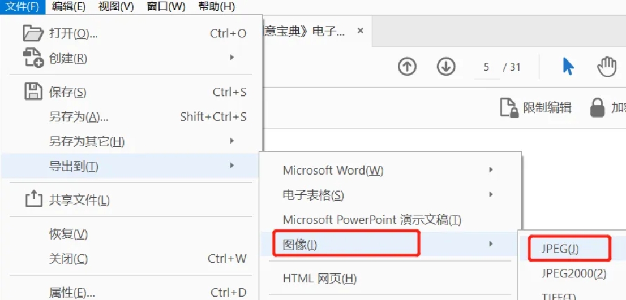This screenshot has width=626, height=300.
Task: Click the share file icon
Action: [33, 199]
